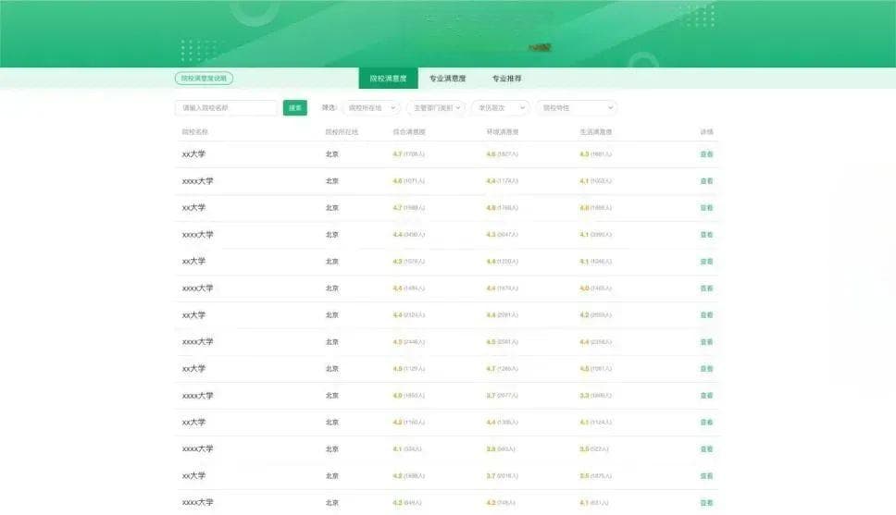The width and height of the screenshot is (896, 515).
Task: Open the 院校满意度说明 pill button
Action: coord(204,79)
